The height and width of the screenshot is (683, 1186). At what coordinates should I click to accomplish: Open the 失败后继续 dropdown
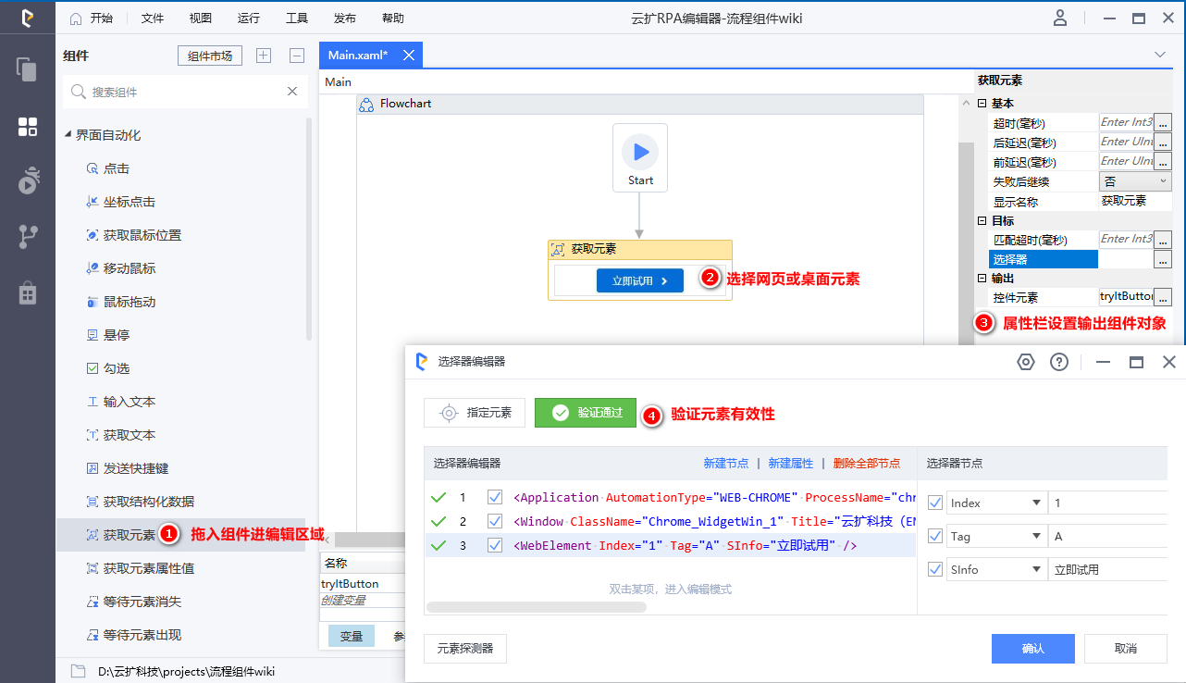[x=1135, y=181]
